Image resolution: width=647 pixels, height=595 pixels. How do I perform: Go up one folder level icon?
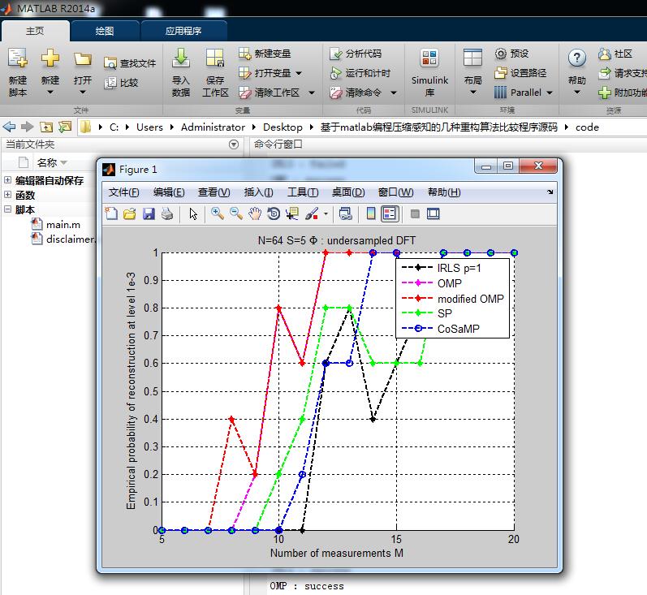tap(46, 127)
